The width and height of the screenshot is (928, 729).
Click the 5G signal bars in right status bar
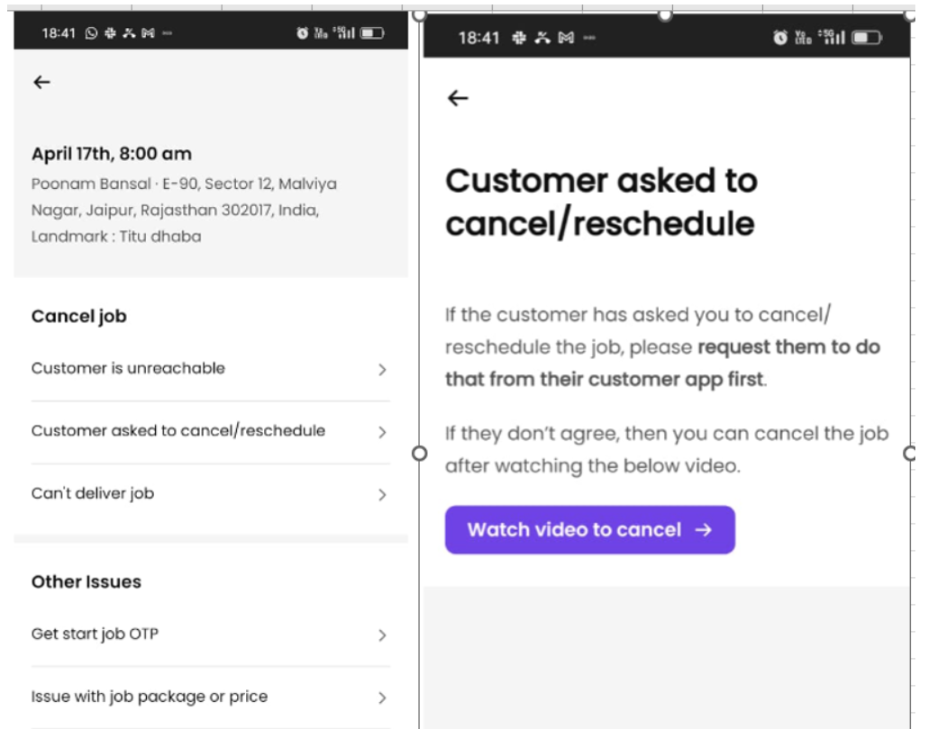click(x=836, y=38)
